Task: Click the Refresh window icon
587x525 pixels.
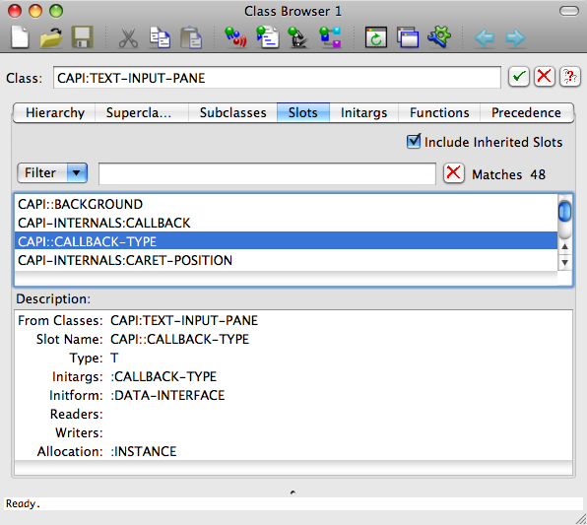Action: 376,37
